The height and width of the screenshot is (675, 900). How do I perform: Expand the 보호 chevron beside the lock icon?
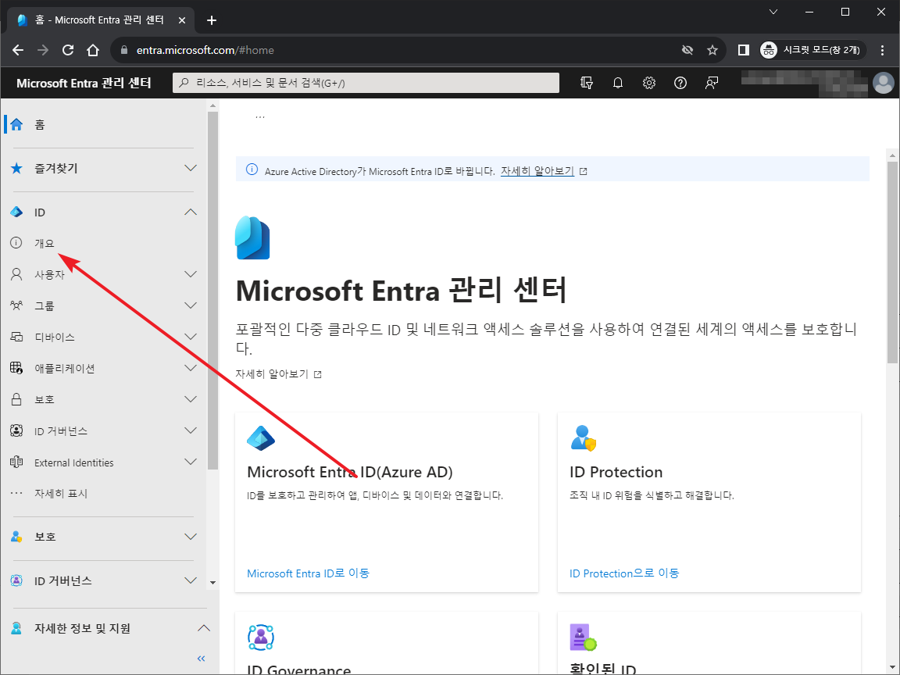click(x=191, y=399)
